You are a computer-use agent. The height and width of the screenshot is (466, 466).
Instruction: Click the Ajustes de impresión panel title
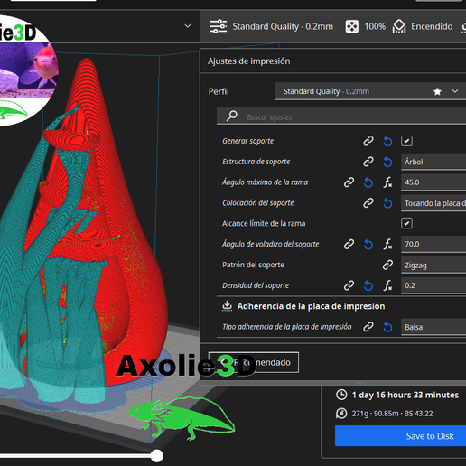249,61
